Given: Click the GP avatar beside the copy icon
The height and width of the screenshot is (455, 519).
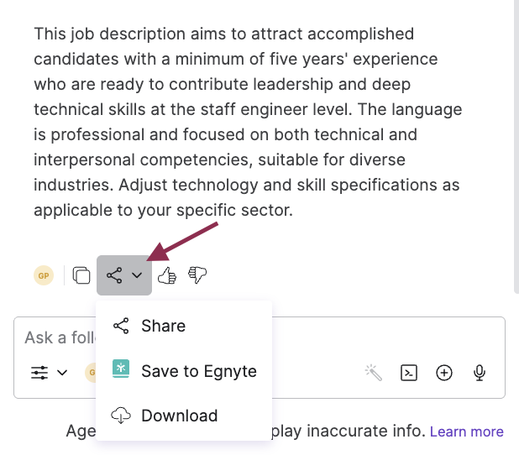Looking at the screenshot, I should tap(43, 275).
